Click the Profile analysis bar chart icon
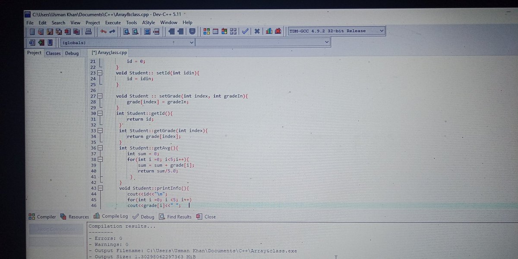The width and height of the screenshot is (518, 259). pos(269,31)
